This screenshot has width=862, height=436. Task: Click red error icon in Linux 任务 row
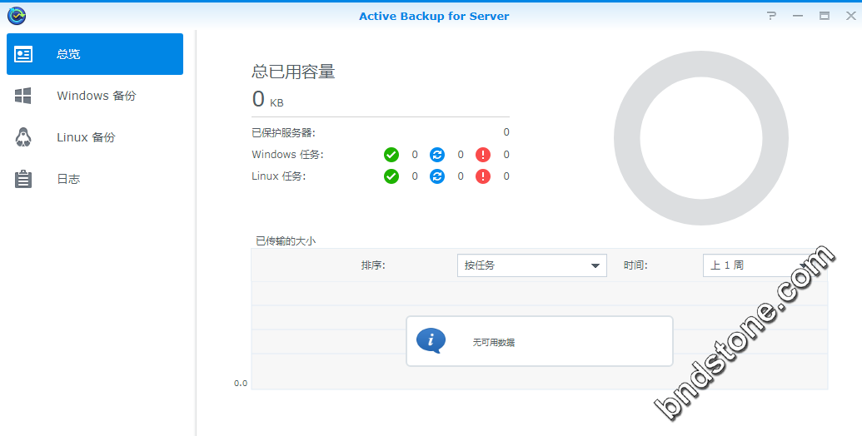[x=483, y=176]
